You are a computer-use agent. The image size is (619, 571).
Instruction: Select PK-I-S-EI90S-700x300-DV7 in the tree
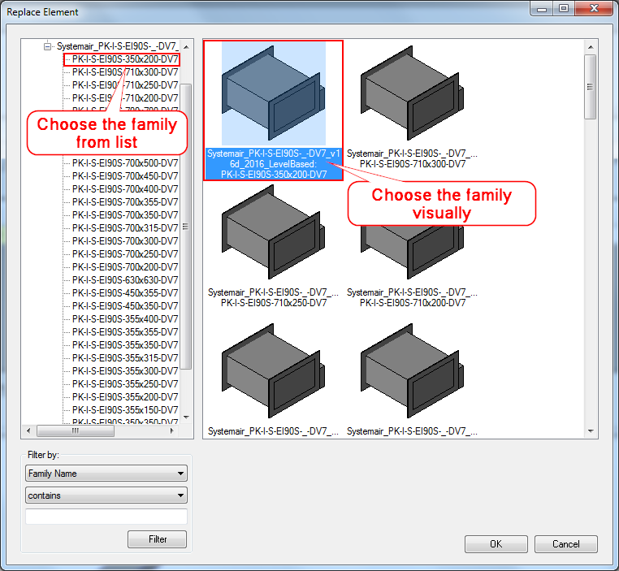125,241
